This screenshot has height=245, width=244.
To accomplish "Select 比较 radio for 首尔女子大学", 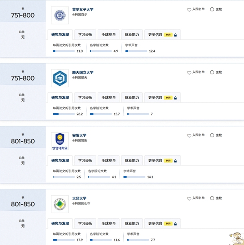I will pos(212,9).
